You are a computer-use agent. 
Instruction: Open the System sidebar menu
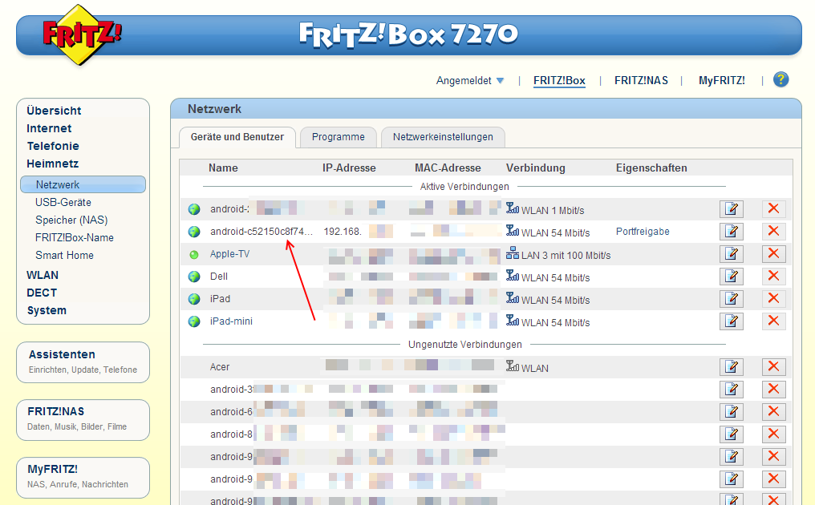tap(47, 311)
